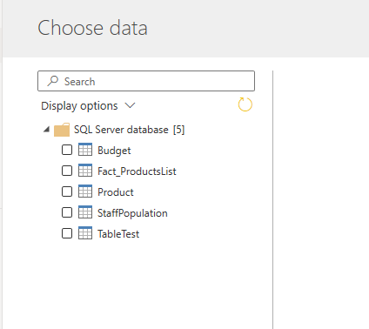369x329 pixels.
Task: Check the Fact_ProductsList table checkbox
Action: click(67, 171)
